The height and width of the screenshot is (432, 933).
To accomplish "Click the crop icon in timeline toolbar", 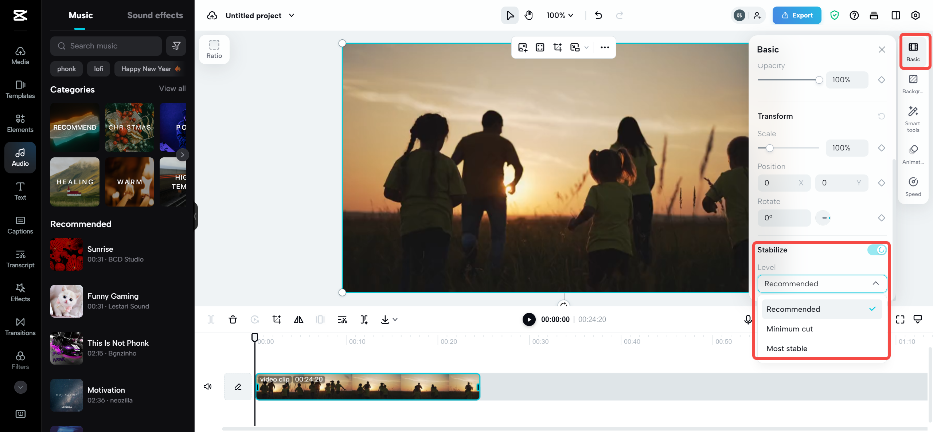I will 277,319.
